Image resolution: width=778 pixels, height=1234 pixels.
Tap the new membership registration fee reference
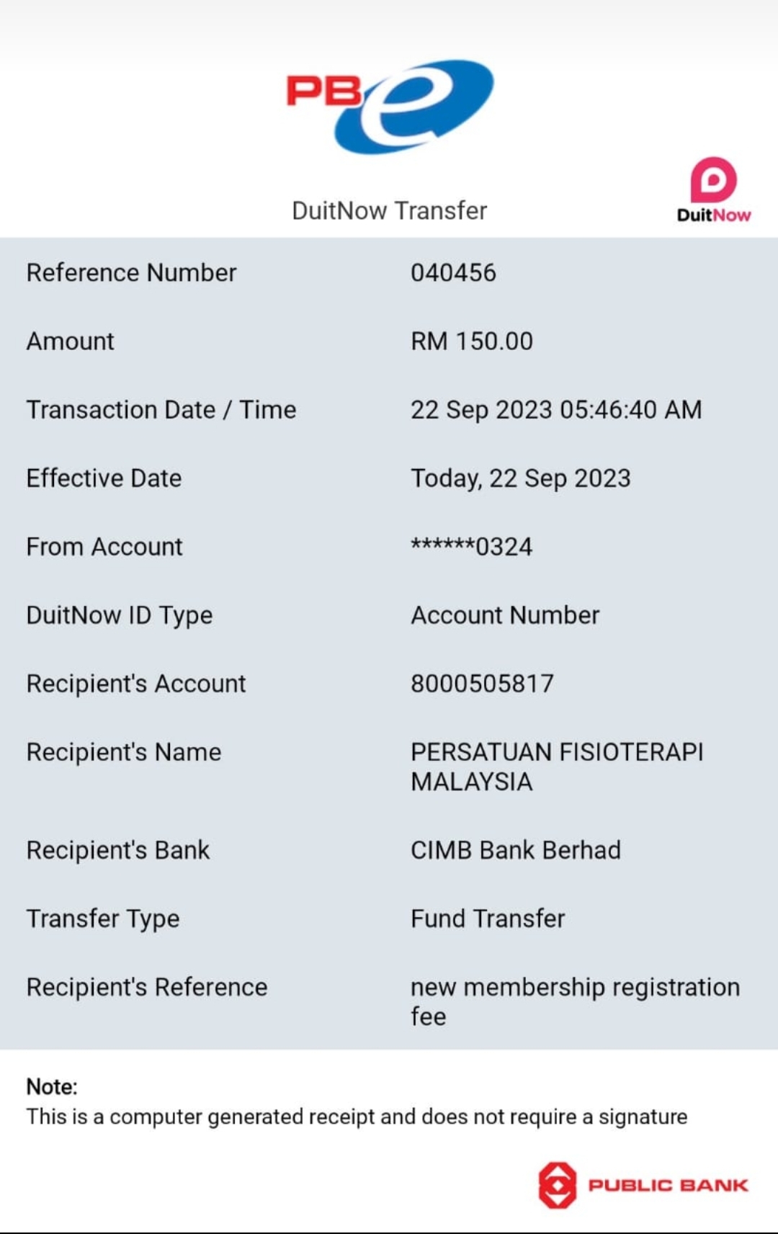(574, 1001)
